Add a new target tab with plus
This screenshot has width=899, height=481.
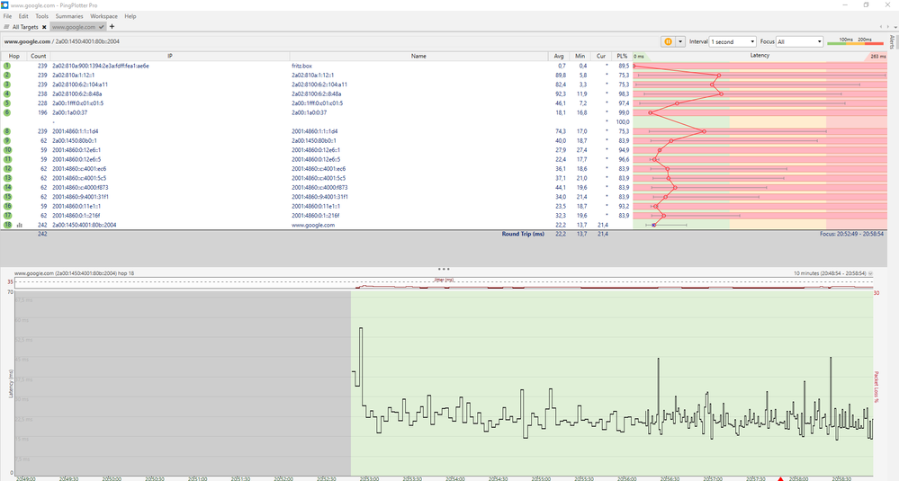click(x=112, y=26)
